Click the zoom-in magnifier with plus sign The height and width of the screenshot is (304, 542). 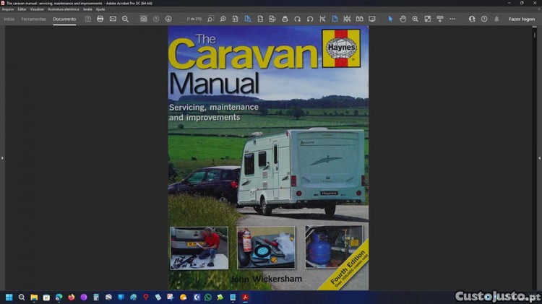point(415,19)
